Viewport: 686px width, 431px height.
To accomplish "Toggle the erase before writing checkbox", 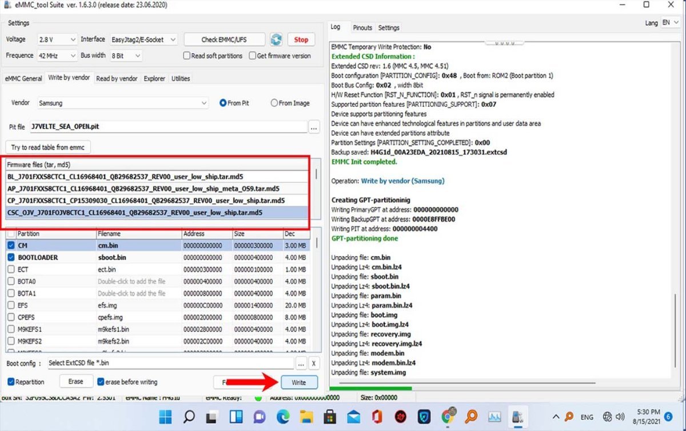I will 101,381.
